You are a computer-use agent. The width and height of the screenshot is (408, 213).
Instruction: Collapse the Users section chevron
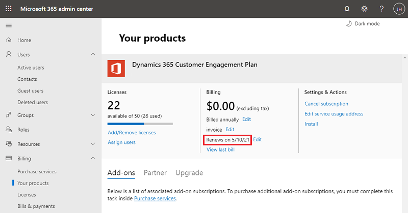tap(92, 54)
